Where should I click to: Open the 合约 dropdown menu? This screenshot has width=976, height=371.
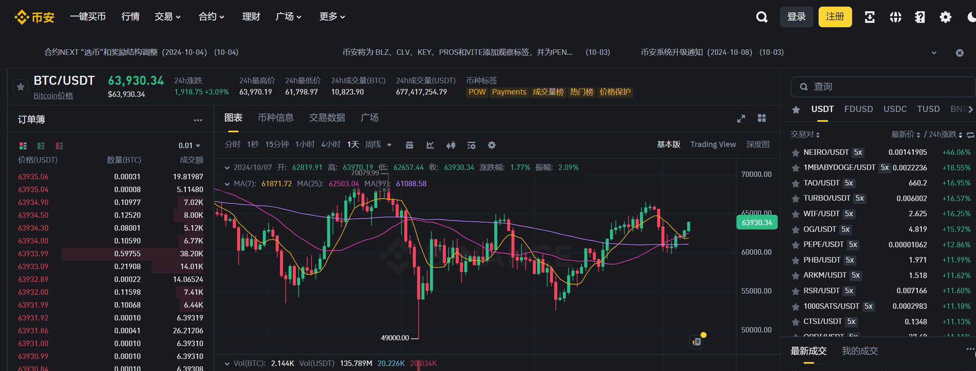(x=212, y=17)
